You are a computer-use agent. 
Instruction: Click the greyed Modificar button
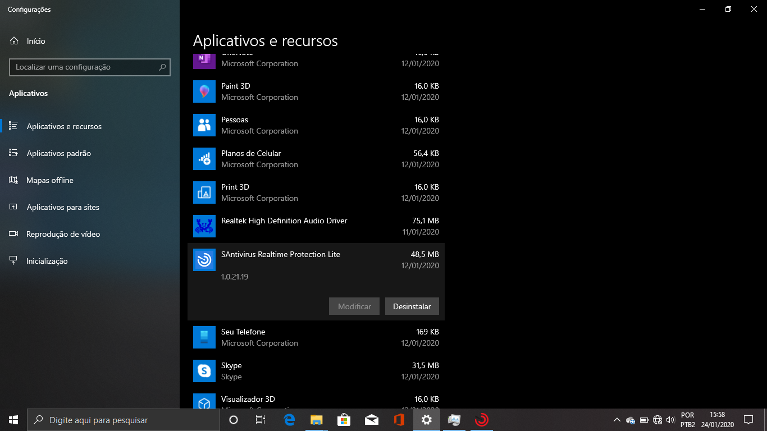tap(354, 306)
